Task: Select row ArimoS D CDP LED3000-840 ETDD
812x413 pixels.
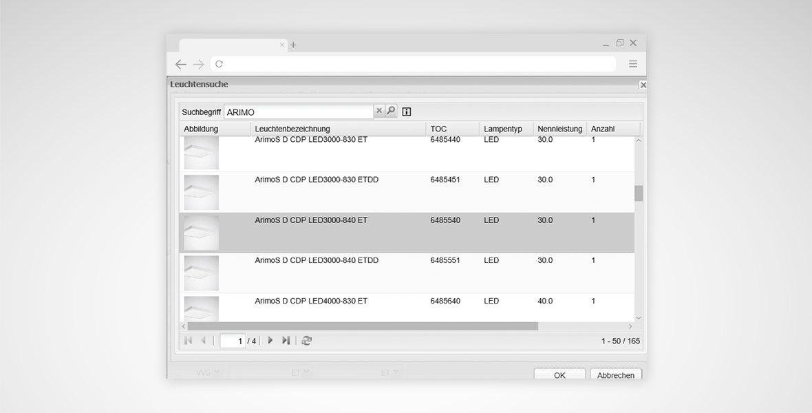Action: click(407, 273)
